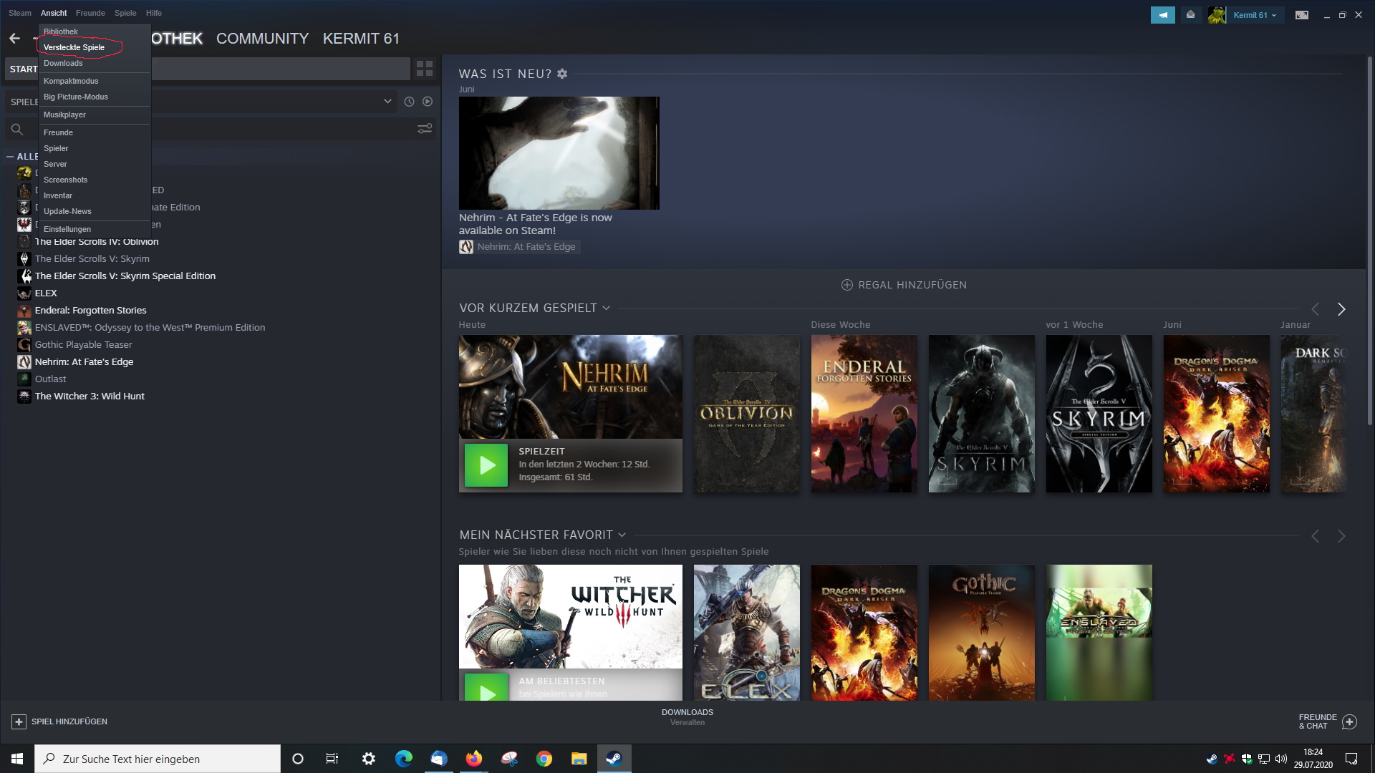The image size is (1375, 773).
Task: Click the back arrow navigation icon
Action: click(15, 39)
